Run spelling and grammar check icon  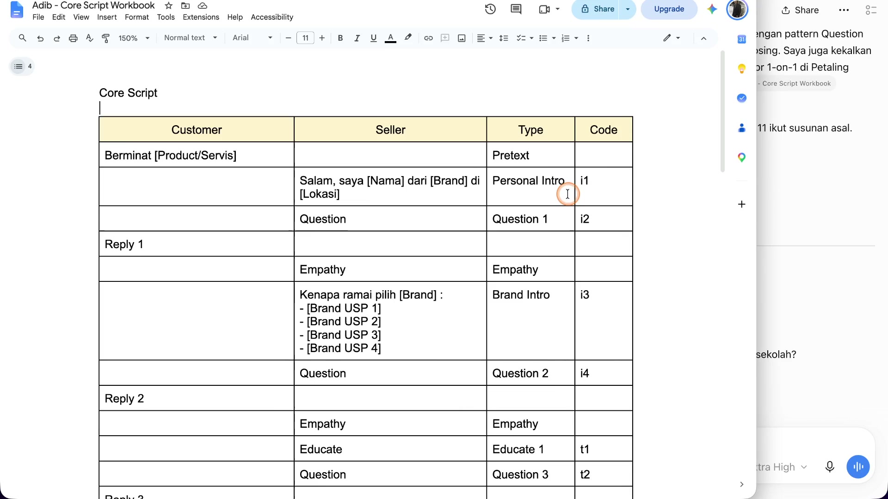coord(90,38)
